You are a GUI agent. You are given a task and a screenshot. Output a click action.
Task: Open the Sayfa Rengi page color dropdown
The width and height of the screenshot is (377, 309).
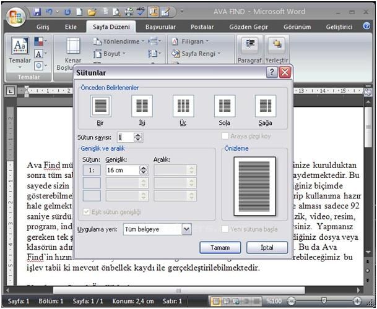pyautogui.click(x=196, y=54)
